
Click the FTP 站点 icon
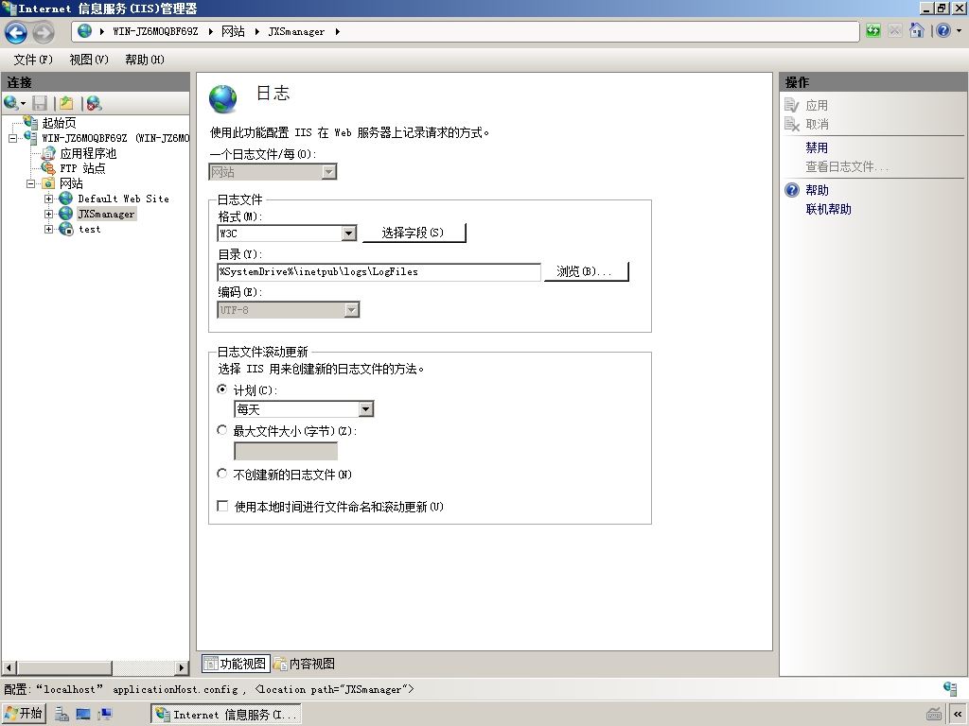[x=48, y=168]
